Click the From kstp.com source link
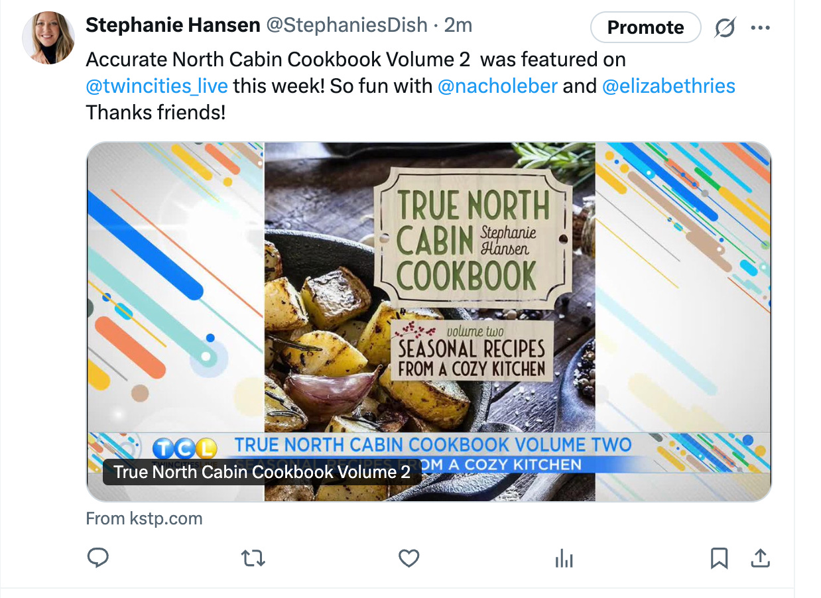This screenshot has width=821, height=598. [145, 518]
